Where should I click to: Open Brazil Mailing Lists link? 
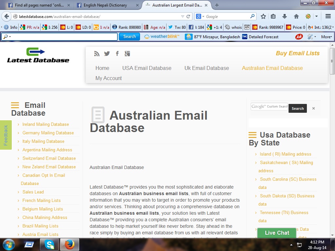click(40, 226)
